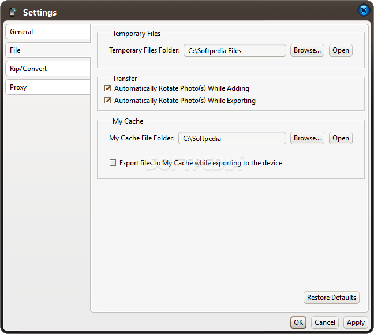This screenshot has width=374, height=334.
Task: Uncheck Automatically Rotate Photo(s) While Exporting
Action: point(107,101)
